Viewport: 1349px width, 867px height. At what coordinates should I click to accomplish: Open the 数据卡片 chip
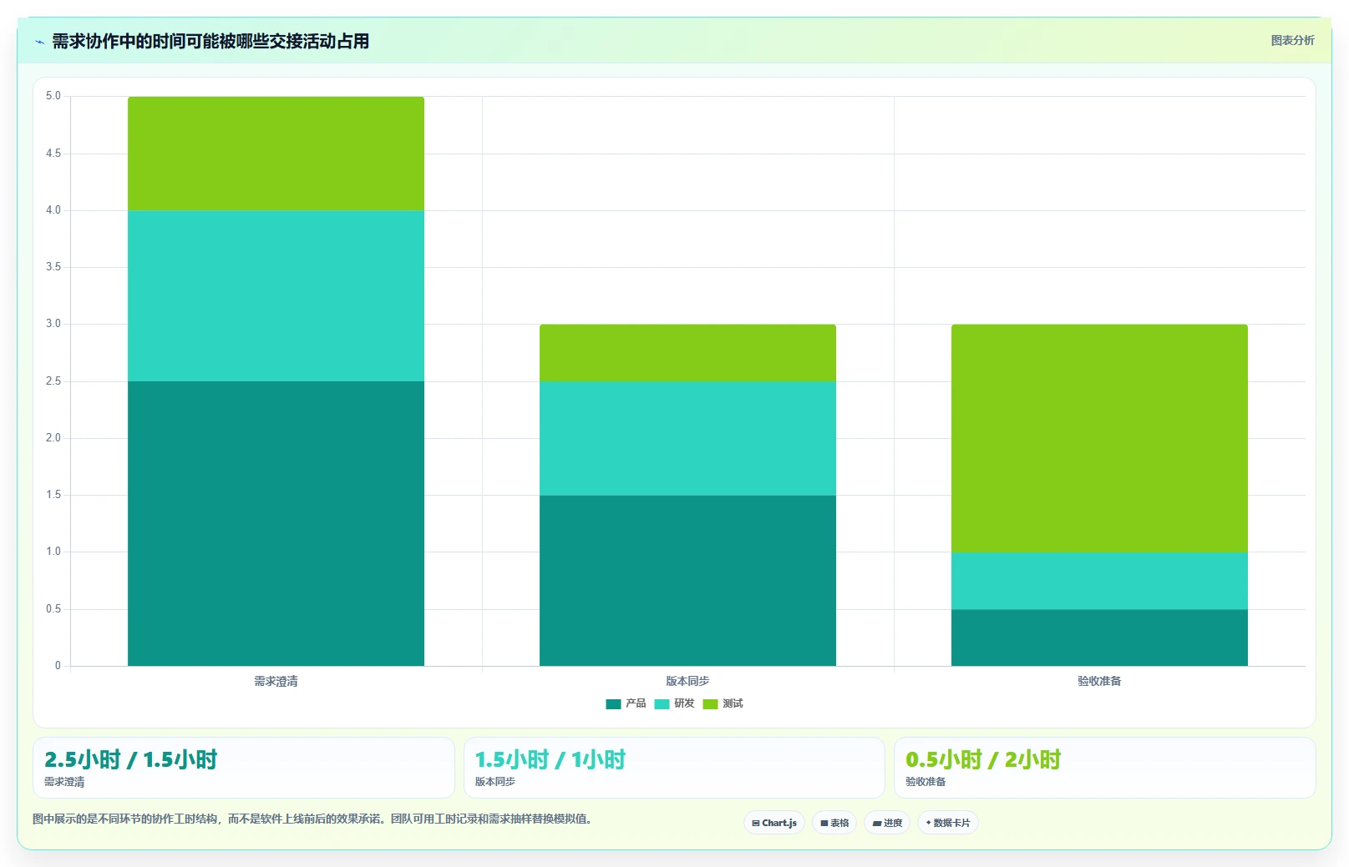click(x=948, y=823)
